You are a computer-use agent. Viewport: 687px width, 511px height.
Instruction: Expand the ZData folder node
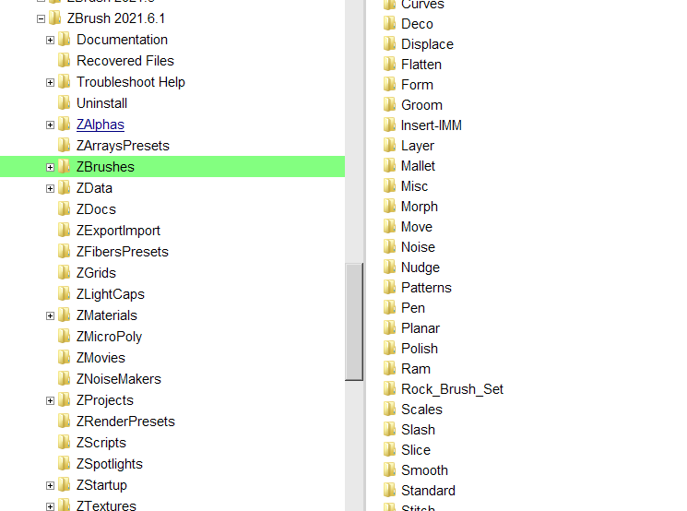pyautogui.click(x=50, y=188)
